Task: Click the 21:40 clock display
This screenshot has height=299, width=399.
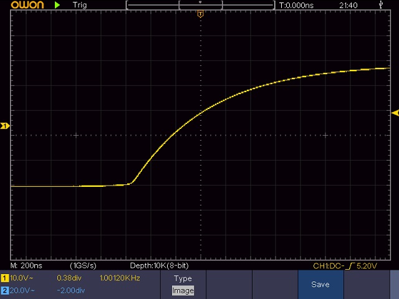Action: coord(348,6)
